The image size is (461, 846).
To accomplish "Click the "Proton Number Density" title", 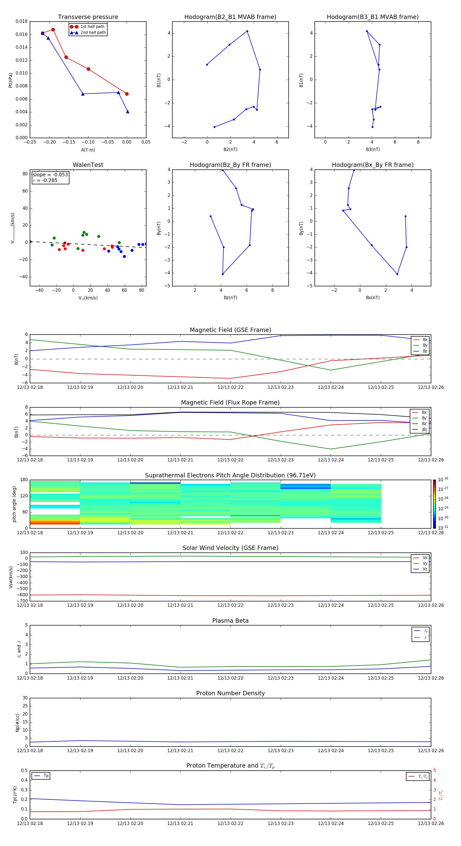I will coord(230,693).
